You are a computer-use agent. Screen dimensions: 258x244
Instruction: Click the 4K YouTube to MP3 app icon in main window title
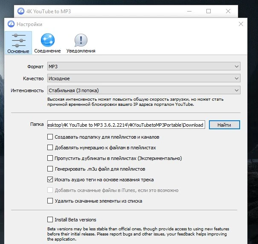(21, 11)
